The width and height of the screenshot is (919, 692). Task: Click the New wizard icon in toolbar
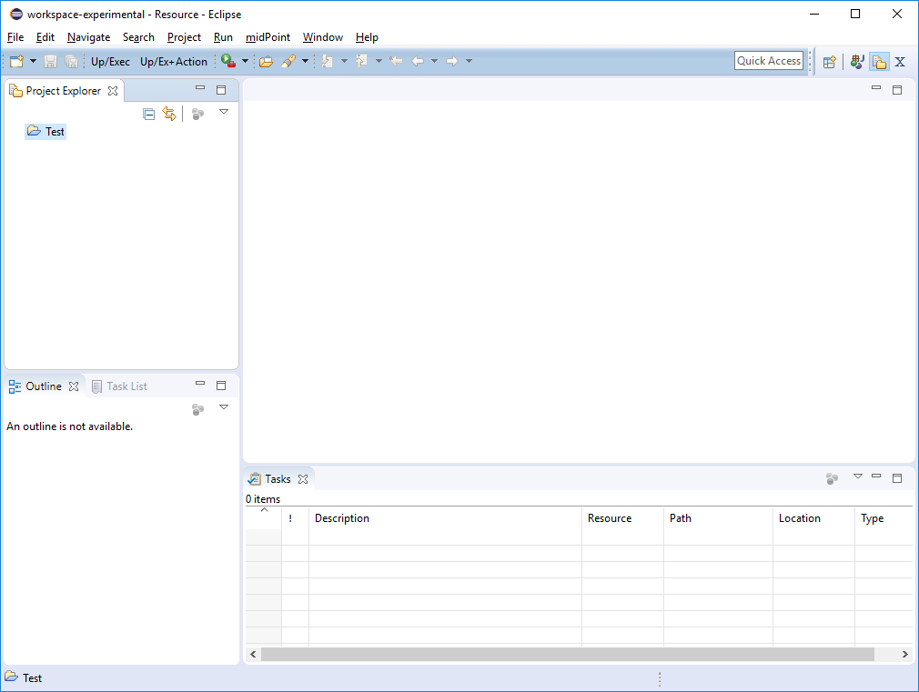[x=16, y=61]
